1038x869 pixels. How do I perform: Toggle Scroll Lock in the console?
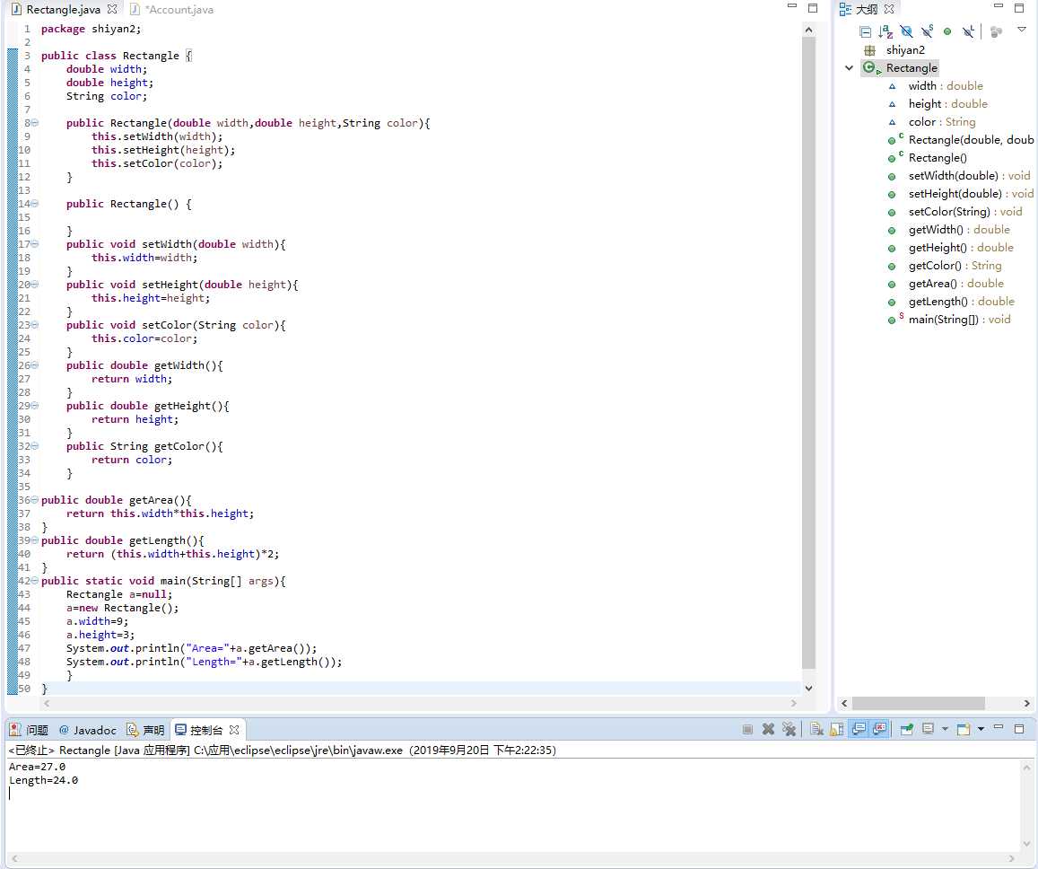tap(837, 729)
